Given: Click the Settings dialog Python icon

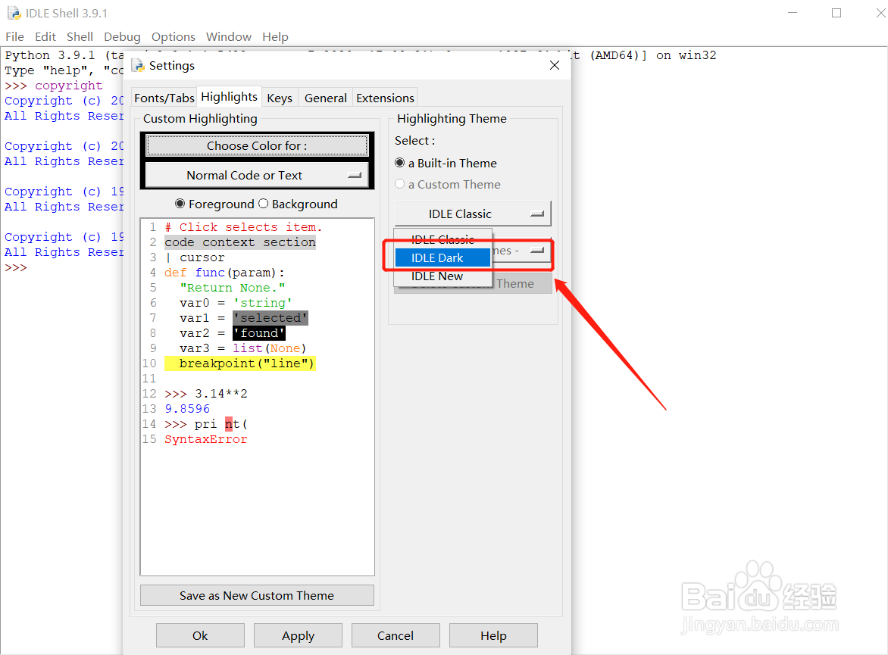Looking at the screenshot, I should [x=138, y=66].
